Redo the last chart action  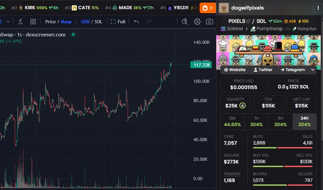[x=149, y=22]
